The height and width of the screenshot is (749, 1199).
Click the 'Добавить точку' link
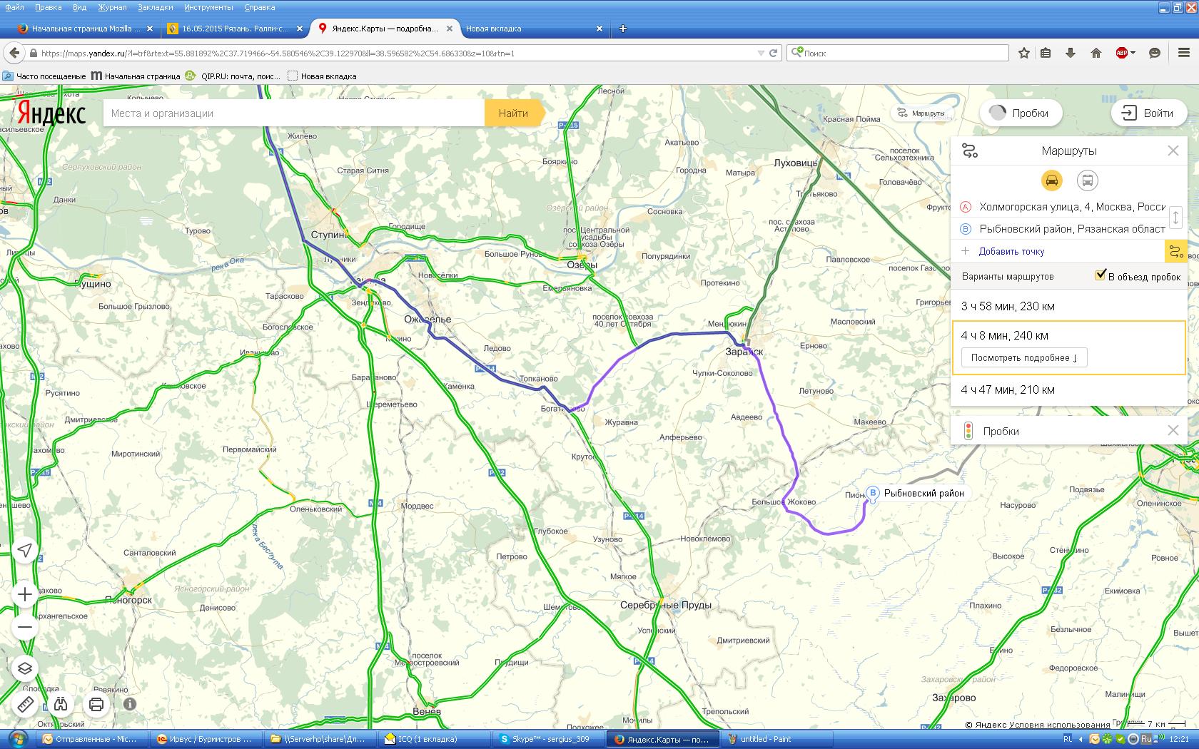click(x=1011, y=251)
